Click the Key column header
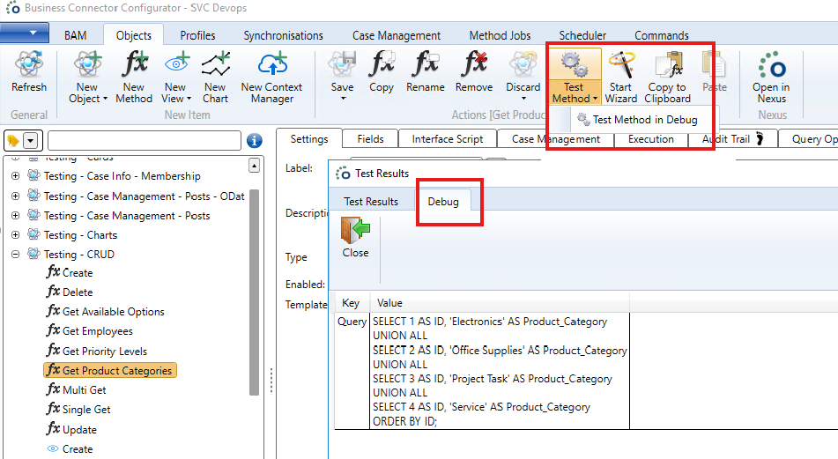Viewport: 838px width, 459px height. pyautogui.click(x=351, y=303)
